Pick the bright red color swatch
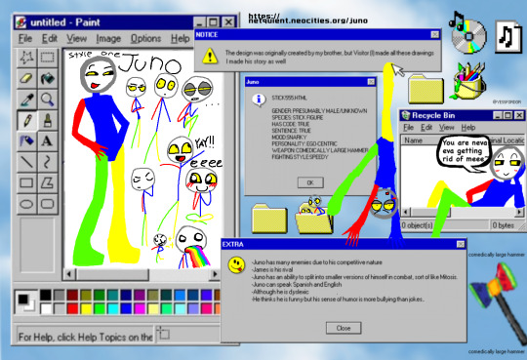Screen dimensions: 527x360 click(72, 308)
